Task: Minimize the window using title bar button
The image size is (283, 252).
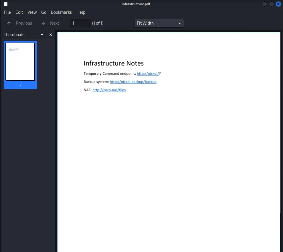Action: pos(265,4)
